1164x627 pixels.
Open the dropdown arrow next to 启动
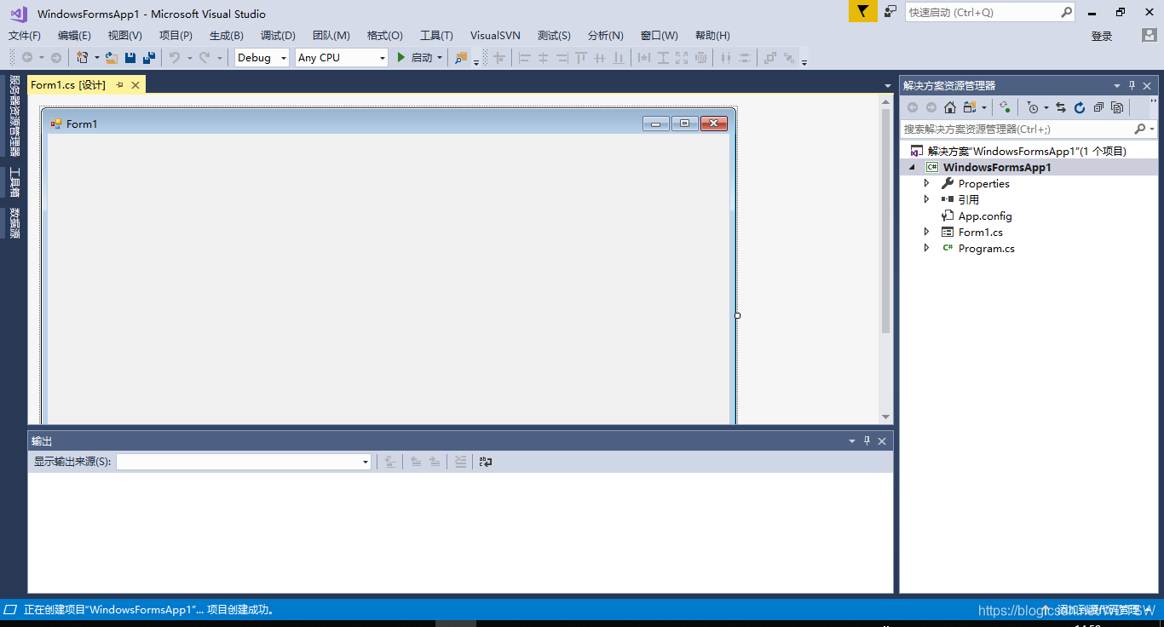(440, 58)
